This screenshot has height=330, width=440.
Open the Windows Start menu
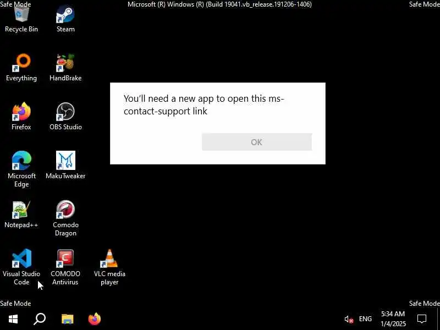click(13, 319)
